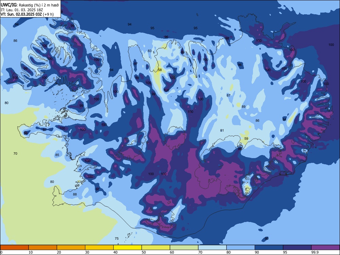The height and width of the screenshot is (255, 340).
Task: Click the legend tick label '50'
Action: [x=143, y=252]
